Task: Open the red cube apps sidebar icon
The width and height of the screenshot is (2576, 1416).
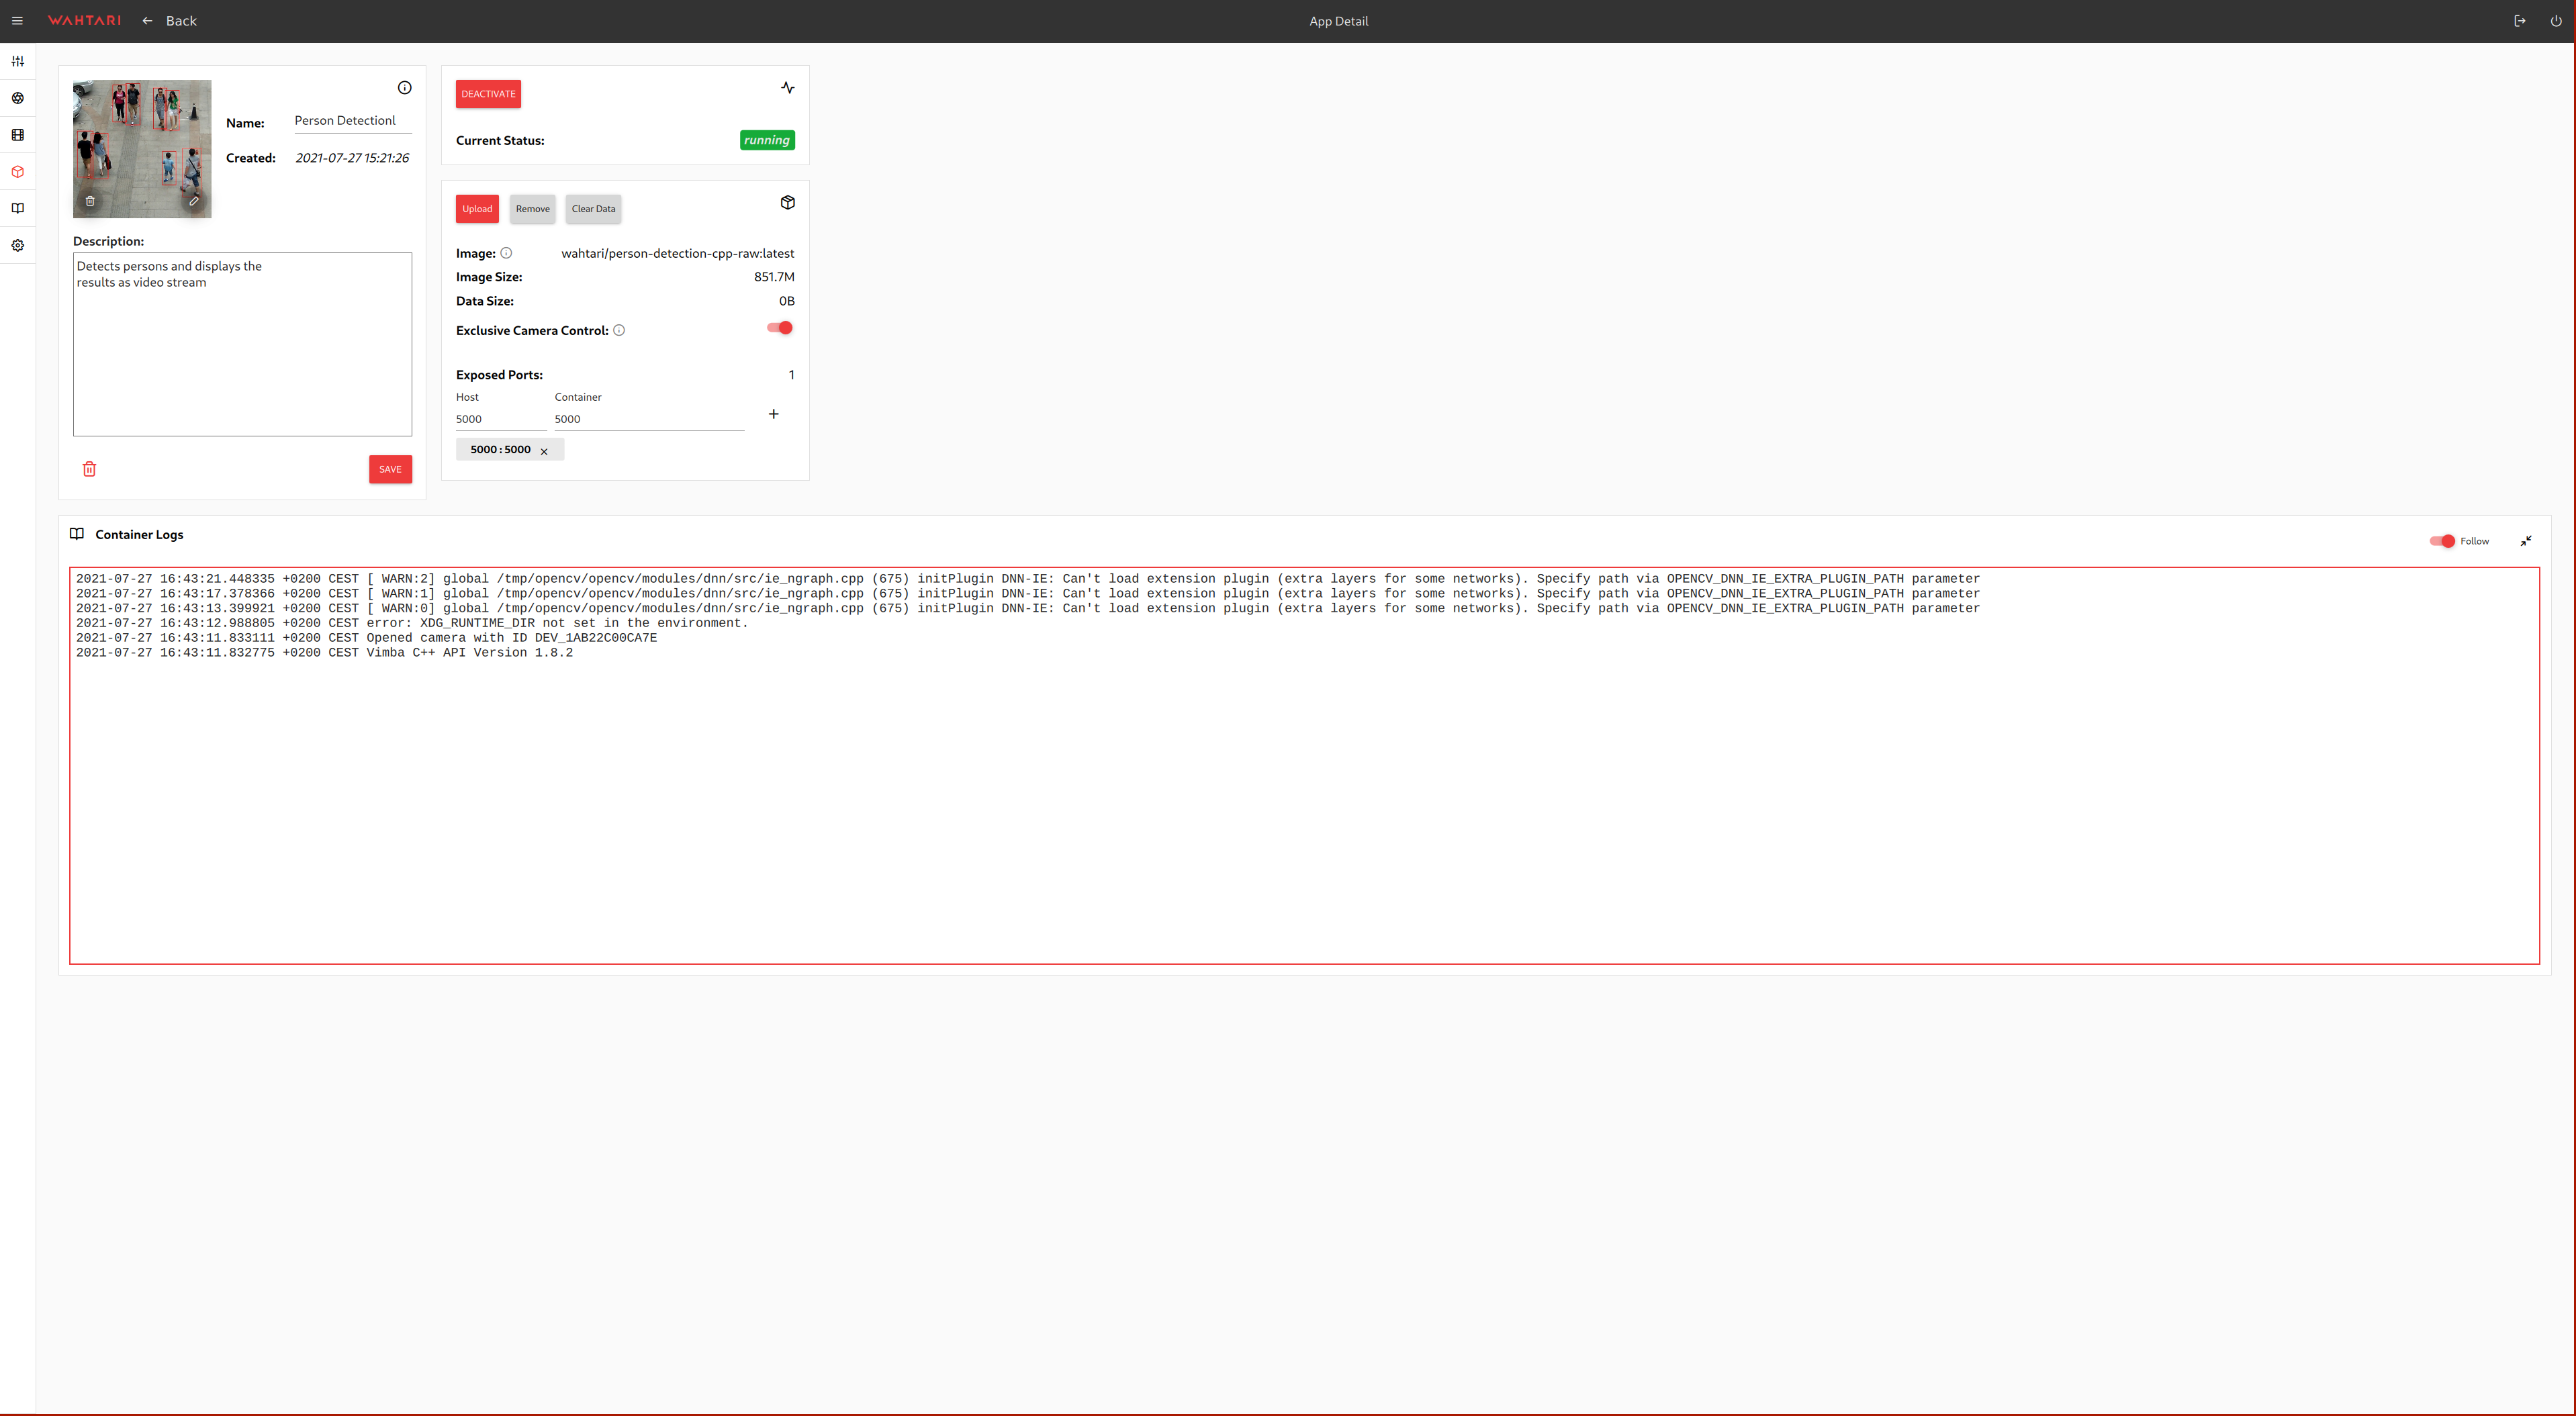Action: [18, 172]
